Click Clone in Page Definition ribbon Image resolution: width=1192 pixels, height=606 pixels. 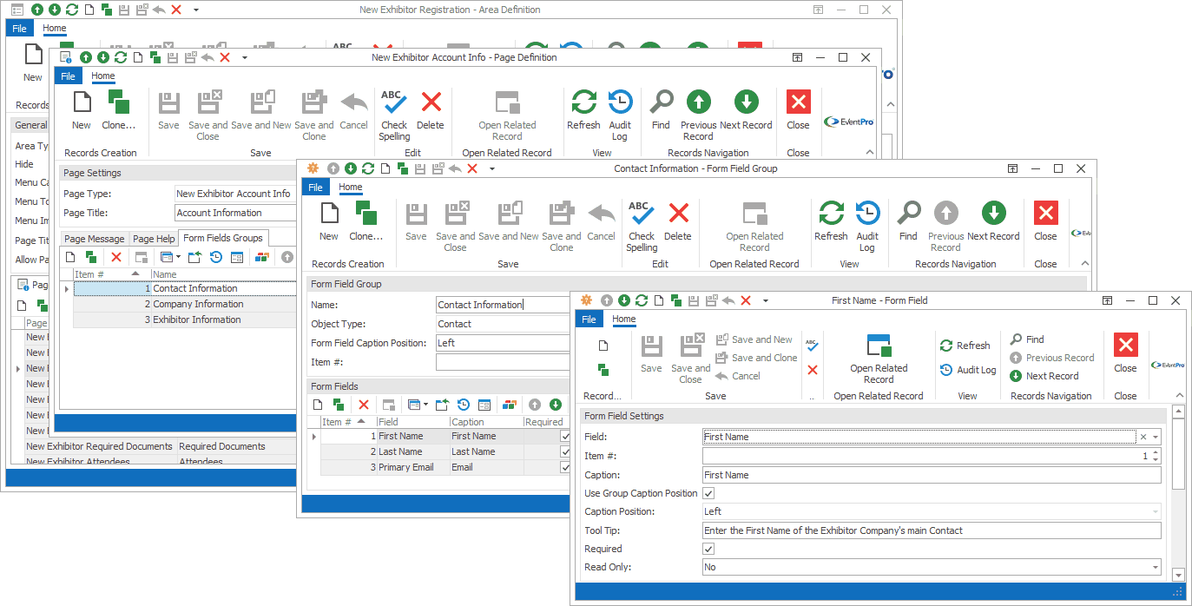119,110
